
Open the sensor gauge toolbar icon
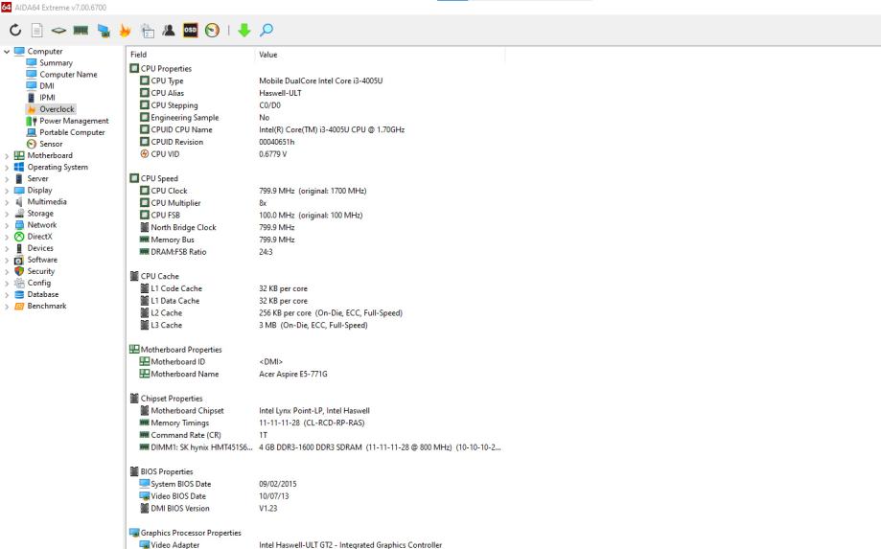[x=212, y=31]
